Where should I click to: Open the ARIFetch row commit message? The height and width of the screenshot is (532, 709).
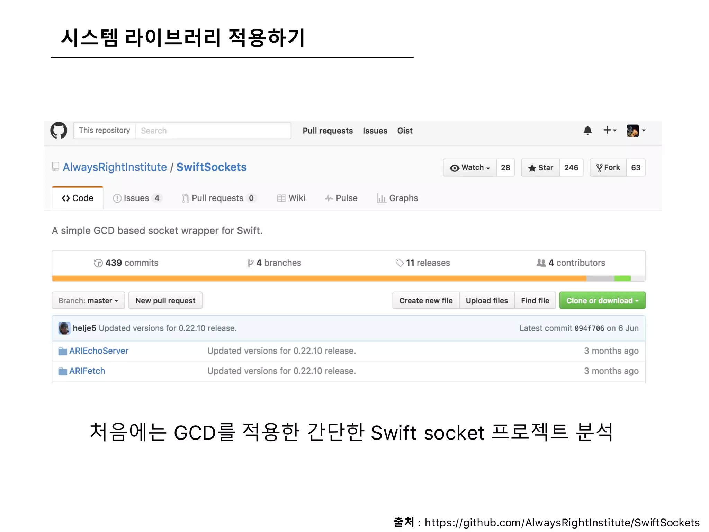(282, 371)
